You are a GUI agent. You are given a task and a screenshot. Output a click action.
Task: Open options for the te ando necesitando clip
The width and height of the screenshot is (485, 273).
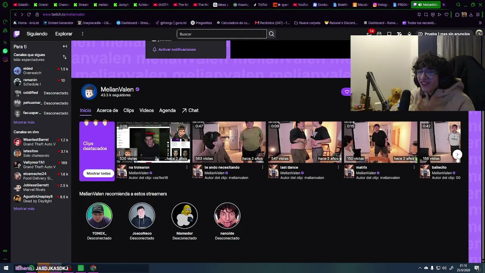click(x=263, y=167)
